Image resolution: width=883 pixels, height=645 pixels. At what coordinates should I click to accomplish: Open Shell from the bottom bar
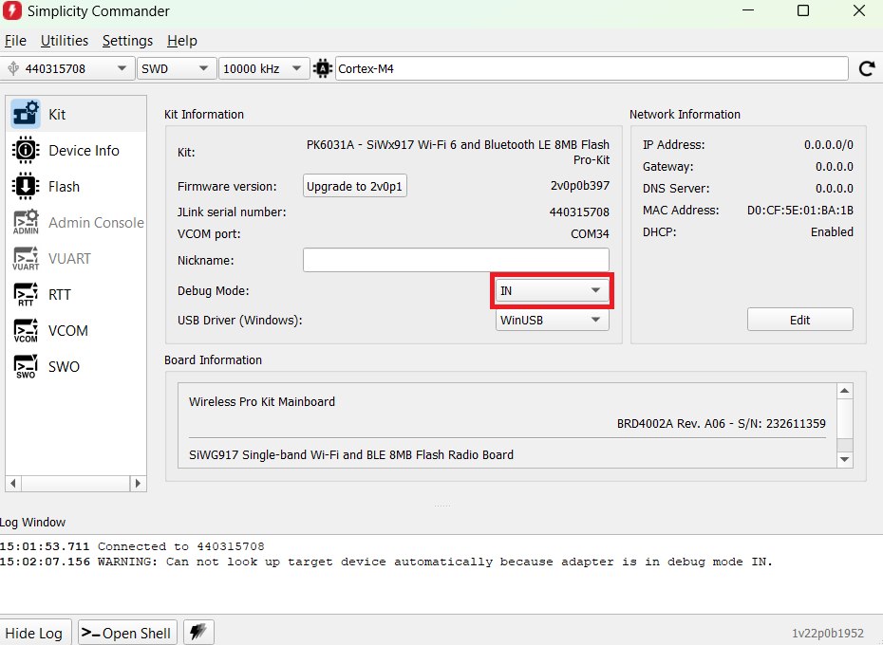pyautogui.click(x=126, y=632)
